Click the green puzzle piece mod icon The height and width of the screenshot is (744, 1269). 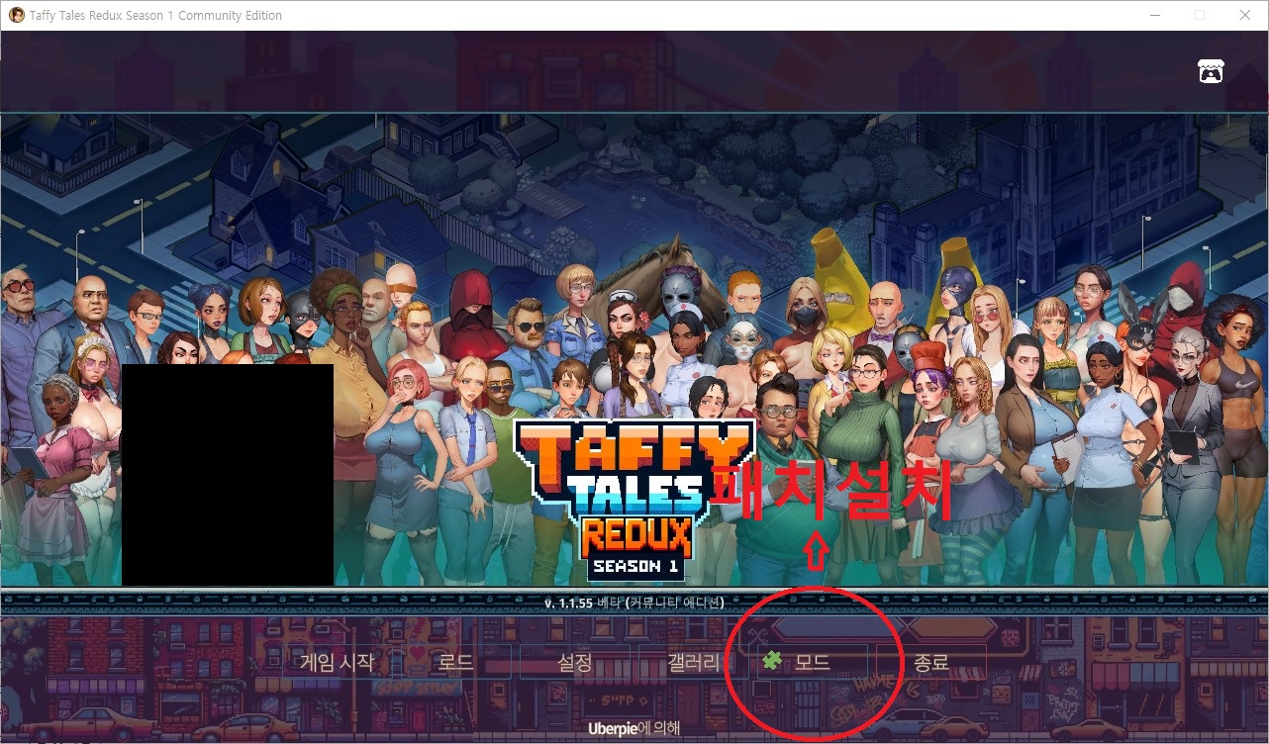(772, 662)
